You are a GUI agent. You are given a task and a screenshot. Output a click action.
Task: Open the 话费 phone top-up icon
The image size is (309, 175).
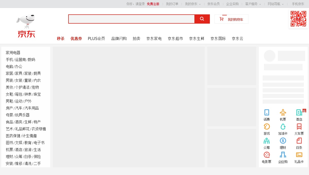pos(267,112)
